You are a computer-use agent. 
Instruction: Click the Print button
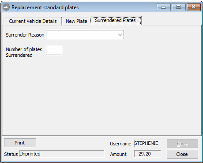pyautogui.click(x=20, y=143)
